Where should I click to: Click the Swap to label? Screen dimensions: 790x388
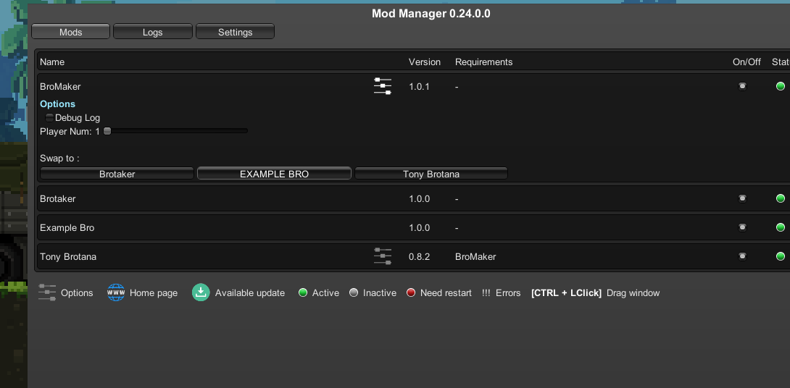59,158
